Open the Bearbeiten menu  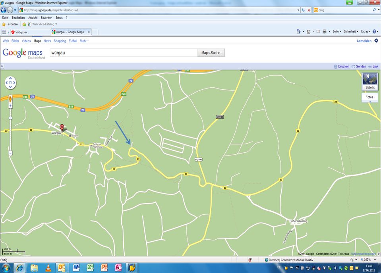coord(18,18)
